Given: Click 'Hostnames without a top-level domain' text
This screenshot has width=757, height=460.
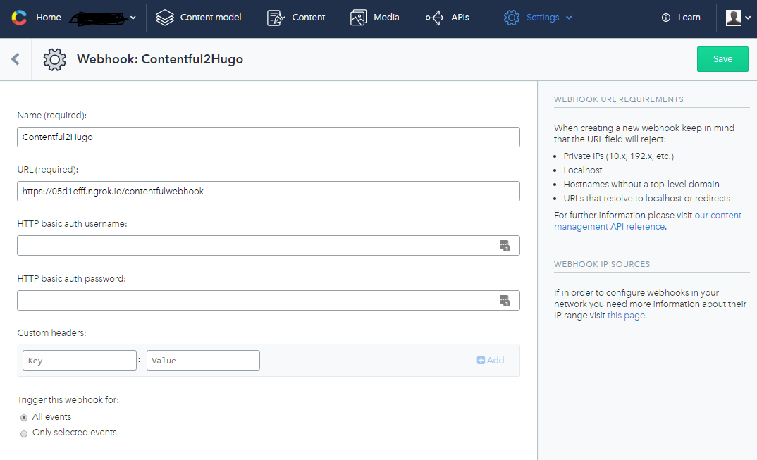Looking at the screenshot, I should (x=641, y=184).
